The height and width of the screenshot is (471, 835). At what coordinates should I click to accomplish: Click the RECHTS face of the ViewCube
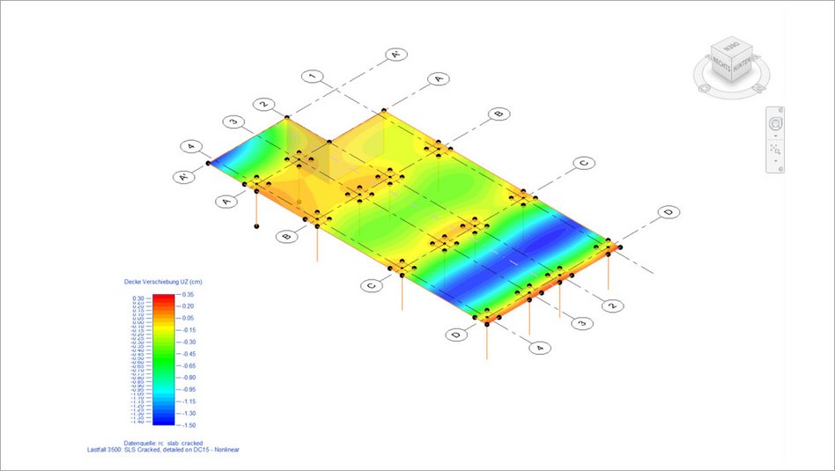[x=721, y=65]
